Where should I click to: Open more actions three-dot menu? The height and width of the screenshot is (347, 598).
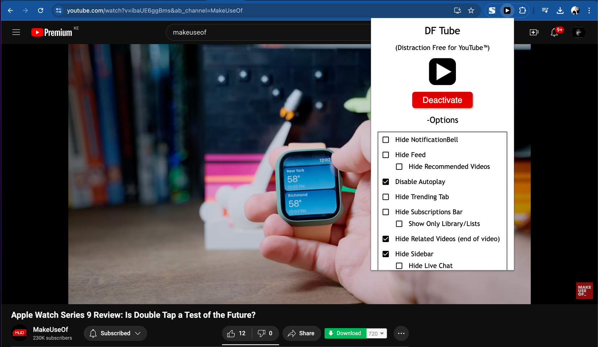[401, 333]
